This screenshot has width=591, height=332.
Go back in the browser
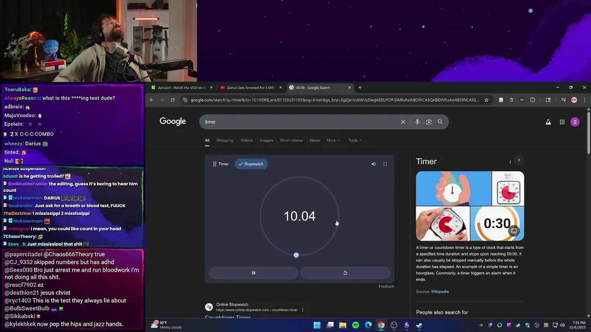click(151, 100)
